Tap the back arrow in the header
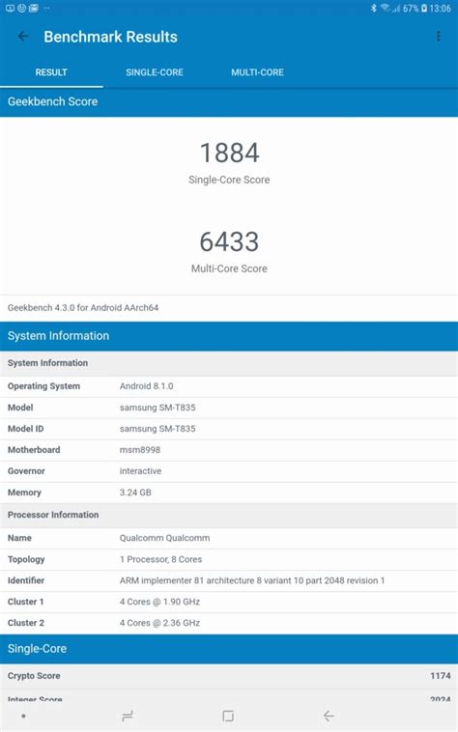458x732 pixels. coord(23,37)
